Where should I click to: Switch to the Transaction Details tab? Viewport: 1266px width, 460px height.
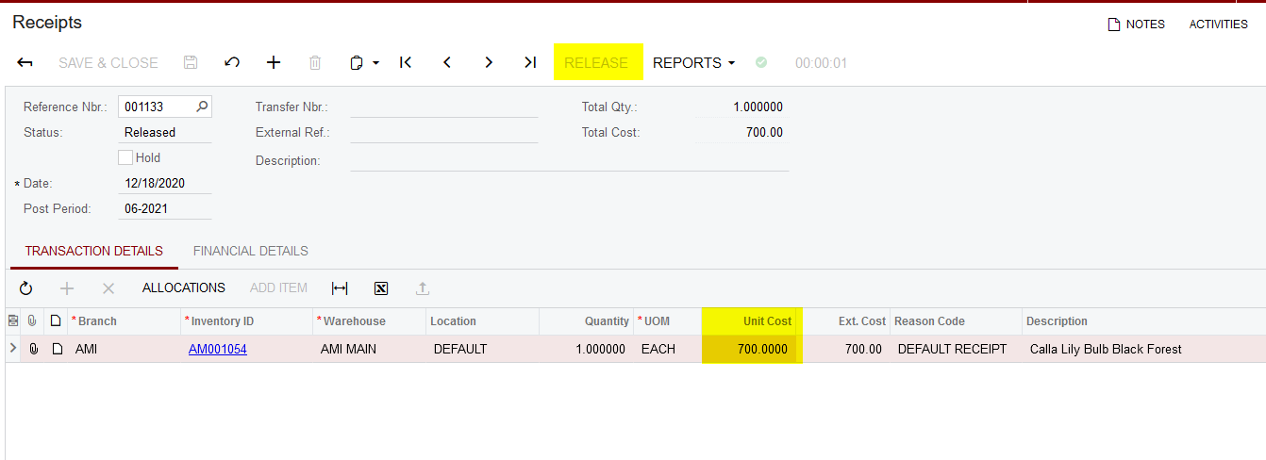pyautogui.click(x=93, y=252)
